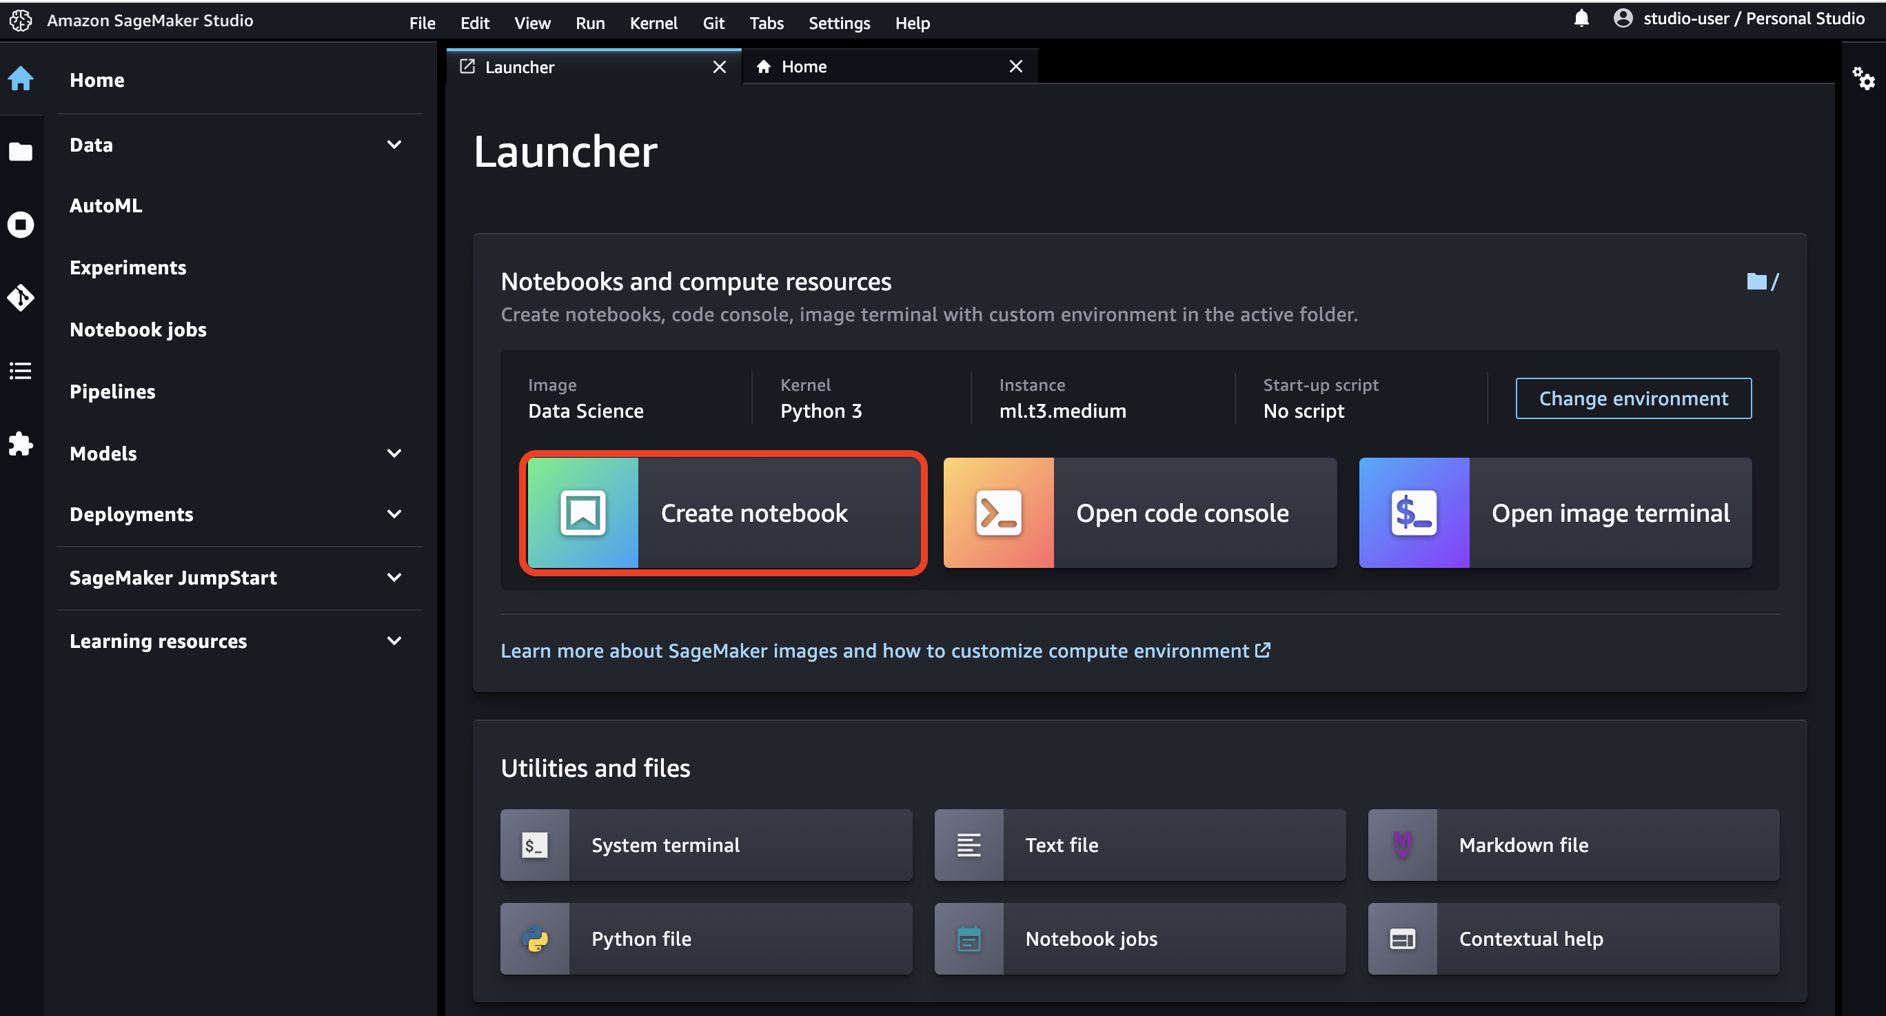Screen dimensions: 1886x1016
Task: Expand the Learning resources section
Action: point(394,640)
